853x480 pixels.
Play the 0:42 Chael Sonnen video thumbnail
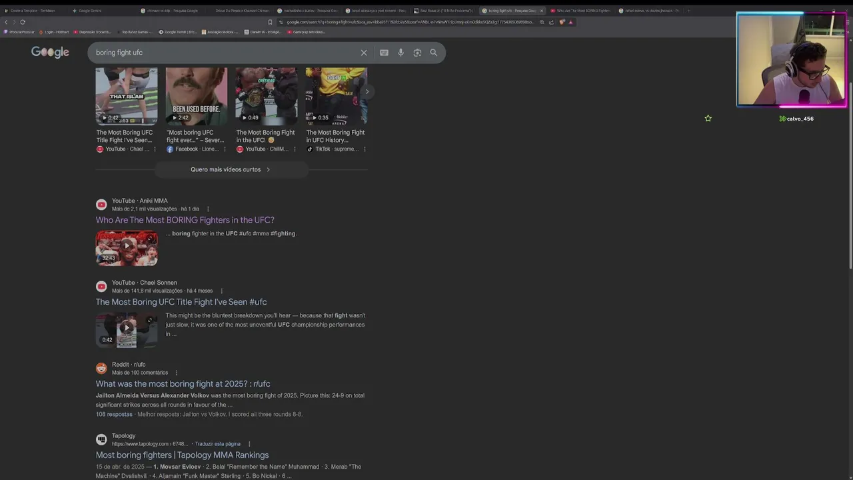127,330
